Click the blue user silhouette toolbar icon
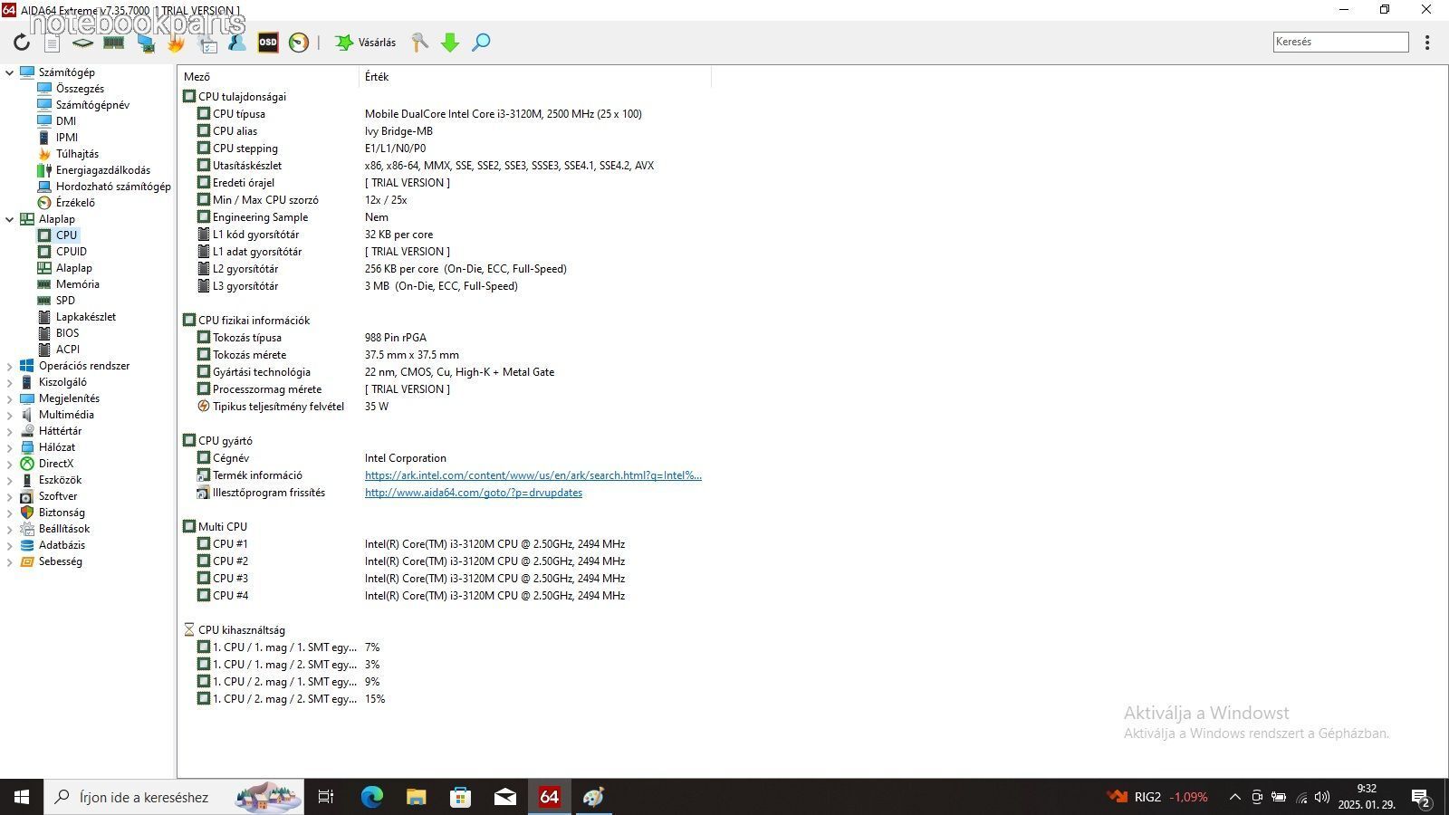Screen dimensions: 1449x815 pyautogui.click(x=236, y=43)
